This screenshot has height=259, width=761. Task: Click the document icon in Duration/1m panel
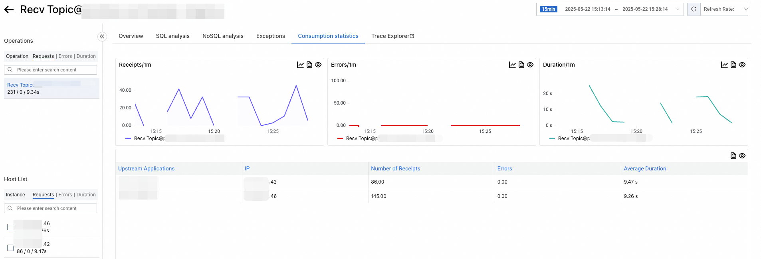tap(733, 65)
